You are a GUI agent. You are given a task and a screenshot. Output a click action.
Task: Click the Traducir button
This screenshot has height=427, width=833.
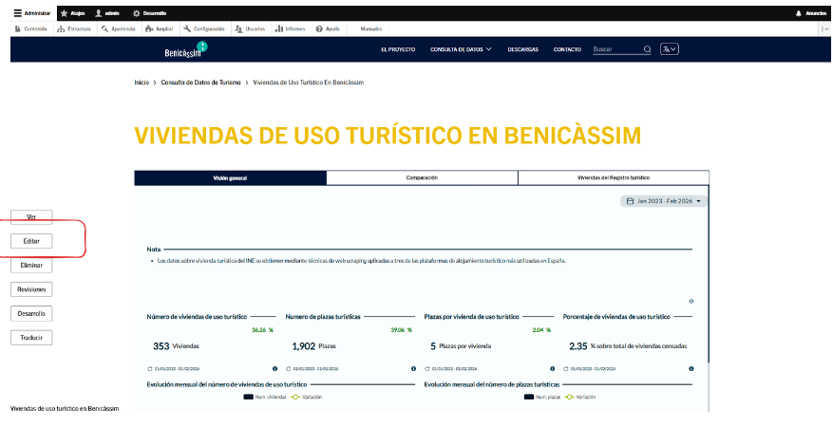tap(31, 338)
